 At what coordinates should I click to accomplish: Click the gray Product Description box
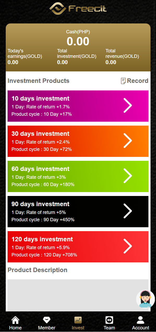[x=78, y=296]
